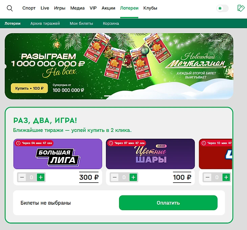Viewport: 247px width, 230px height.
Task: Increase Большая Лига ticket count with plus
Action: 41,178
